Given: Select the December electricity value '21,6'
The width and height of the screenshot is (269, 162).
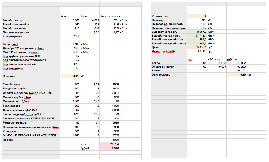Looking at the screenshot, I should point(116,25).
